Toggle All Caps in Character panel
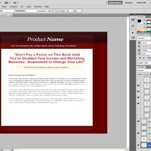The height and width of the screenshot is (151, 151). (x=149, y=58)
